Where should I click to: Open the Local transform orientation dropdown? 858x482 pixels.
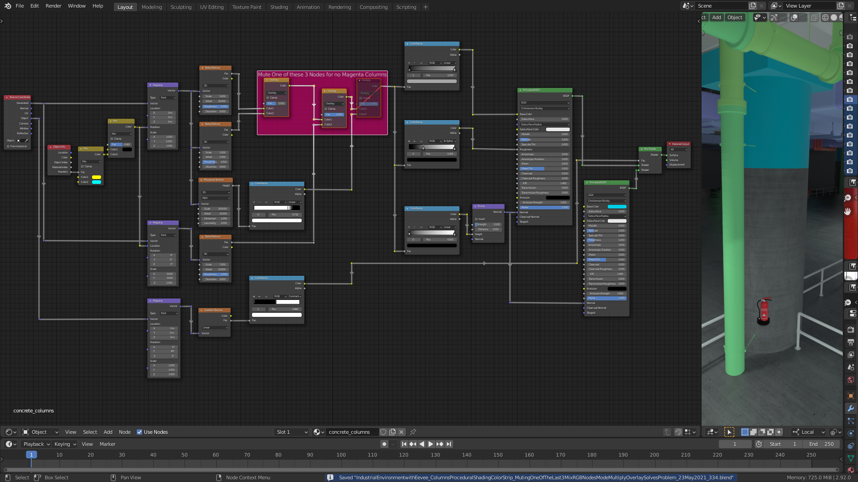tap(808, 432)
